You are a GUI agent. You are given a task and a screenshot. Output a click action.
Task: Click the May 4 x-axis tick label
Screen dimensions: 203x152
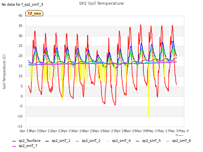(184, 131)
